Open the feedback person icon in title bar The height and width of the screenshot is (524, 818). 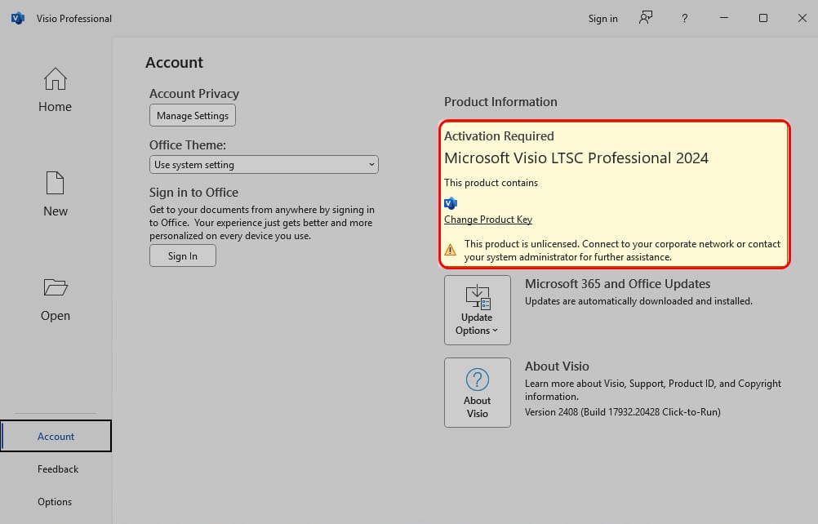click(x=645, y=18)
